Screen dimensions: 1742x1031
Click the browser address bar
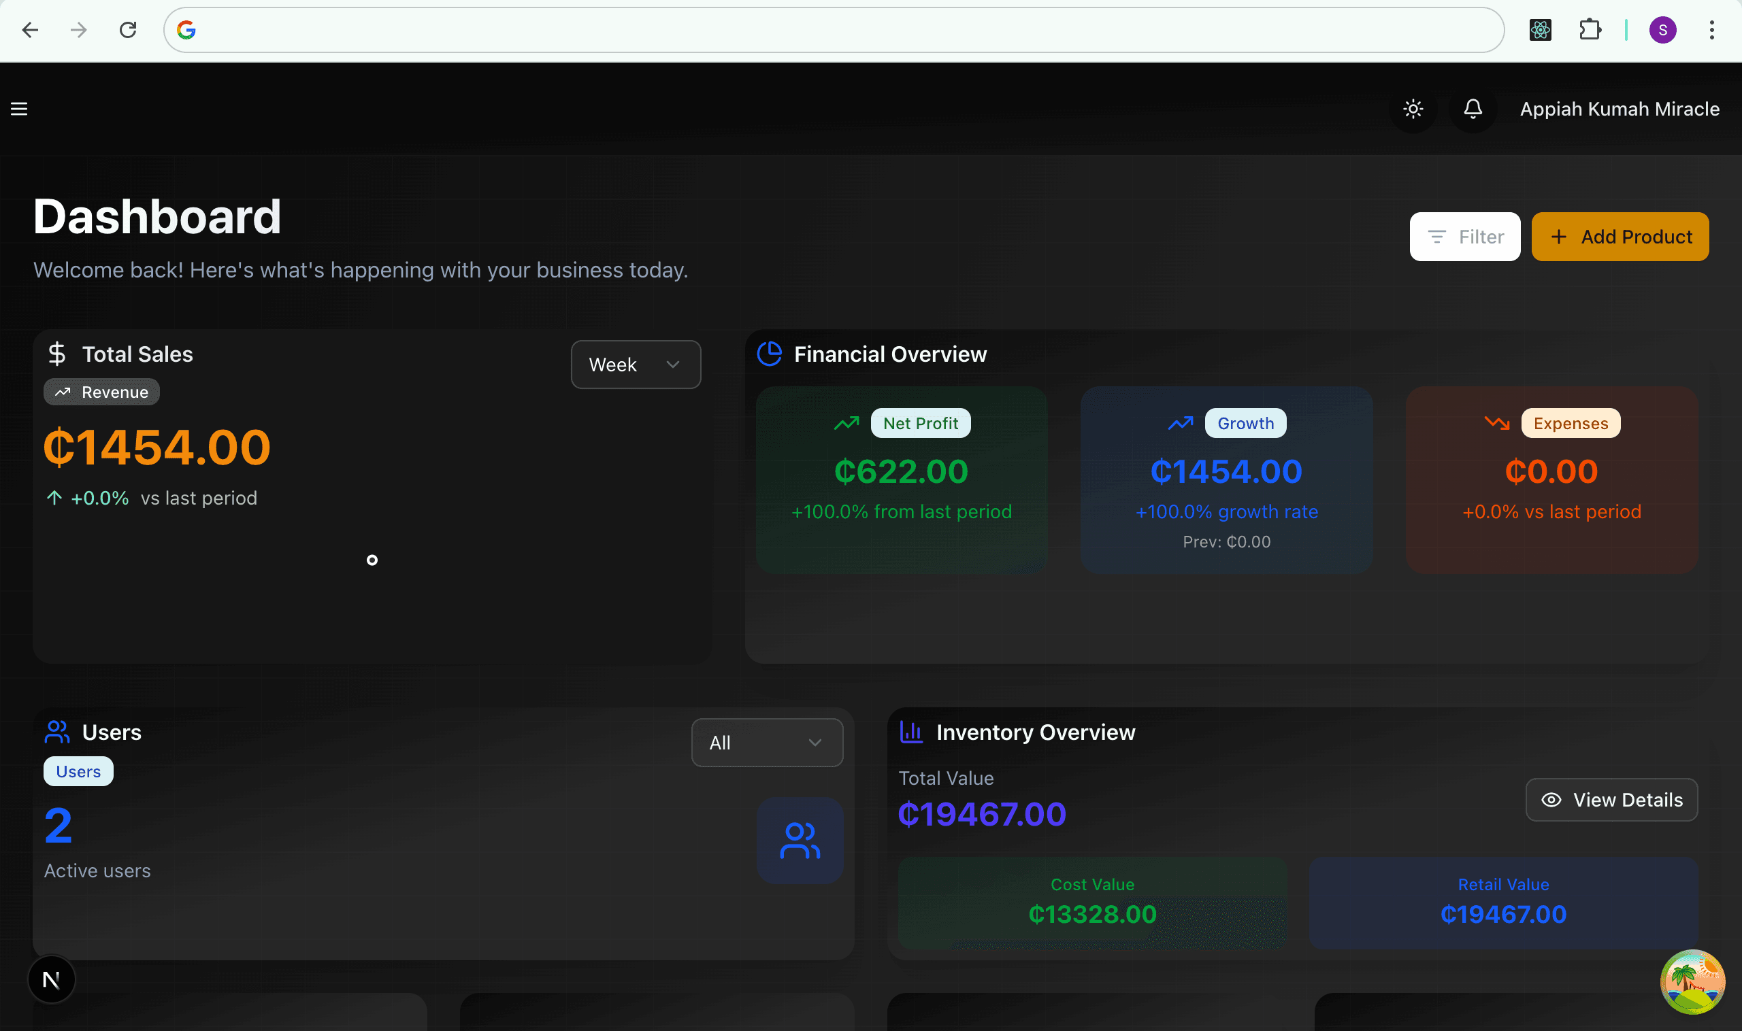tap(834, 30)
